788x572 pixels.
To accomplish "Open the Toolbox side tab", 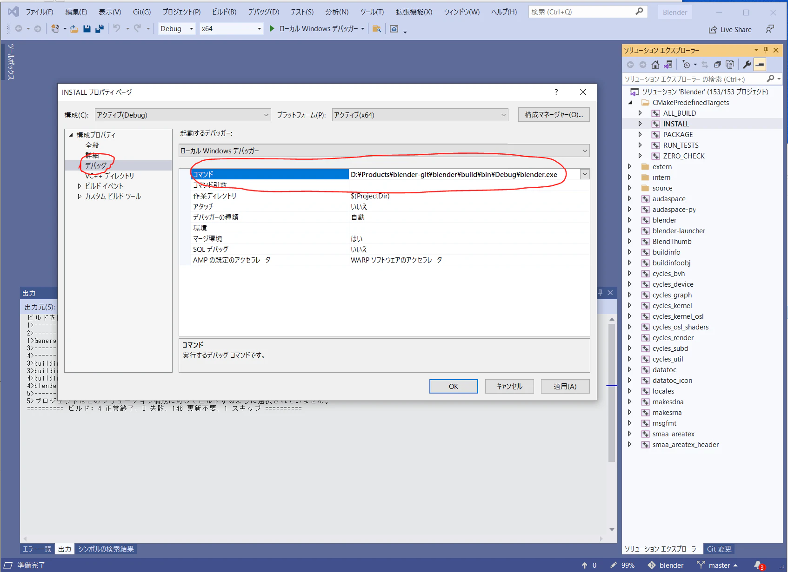I will point(11,61).
